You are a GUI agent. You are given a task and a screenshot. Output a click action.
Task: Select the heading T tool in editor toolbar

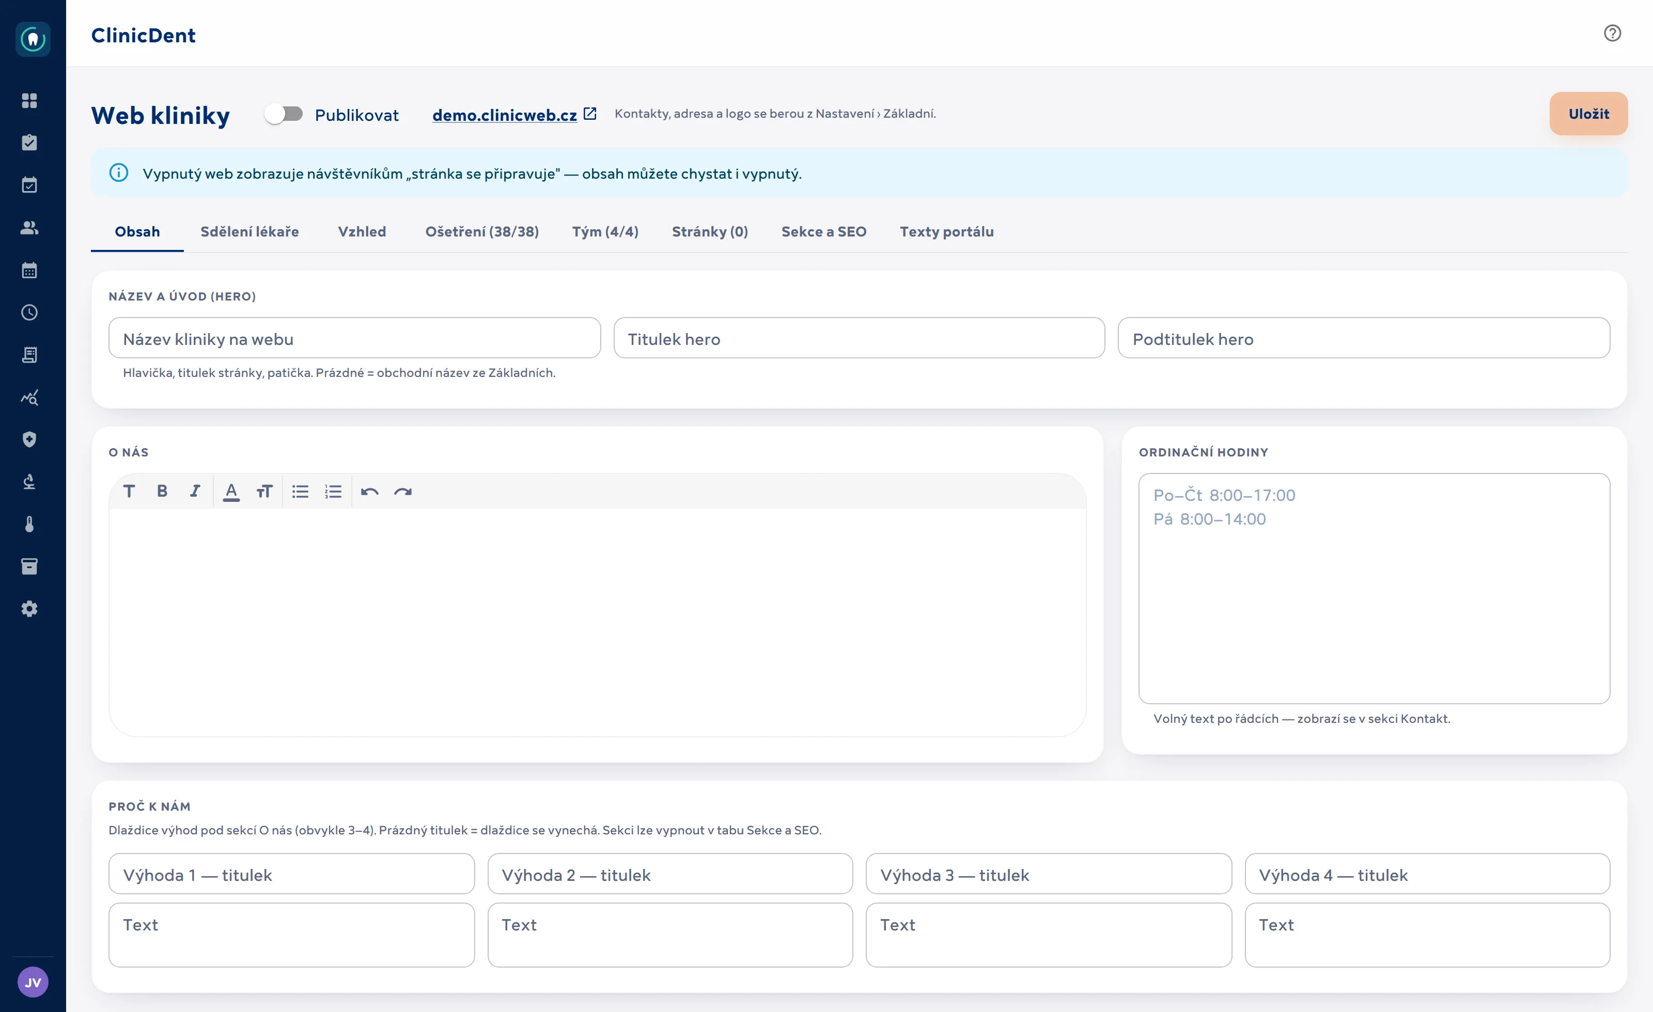point(130,492)
